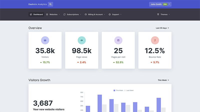
Task: Select the Dashboard navigation item
Action: coord(36,14)
